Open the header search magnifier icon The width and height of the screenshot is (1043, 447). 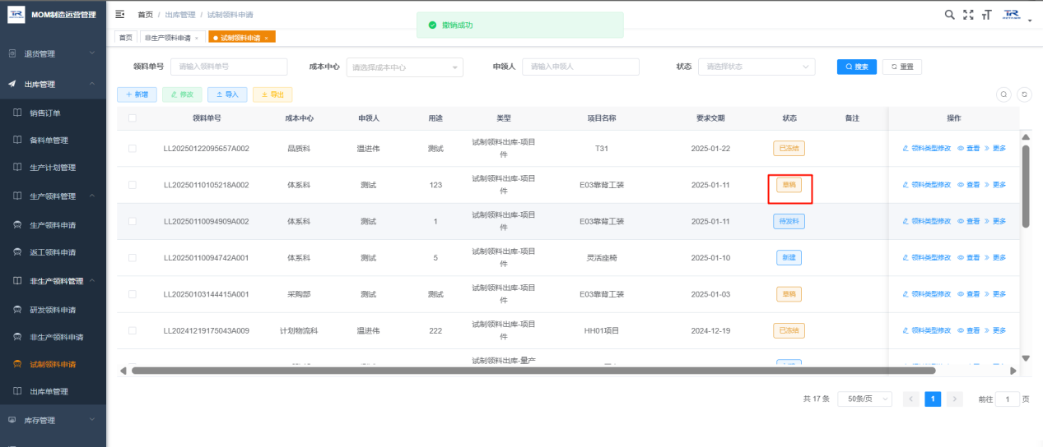(949, 15)
